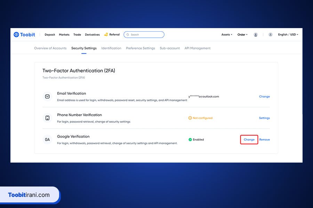Expand the Order dropdown
The height and width of the screenshot is (208, 313).
click(x=242, y=35)
